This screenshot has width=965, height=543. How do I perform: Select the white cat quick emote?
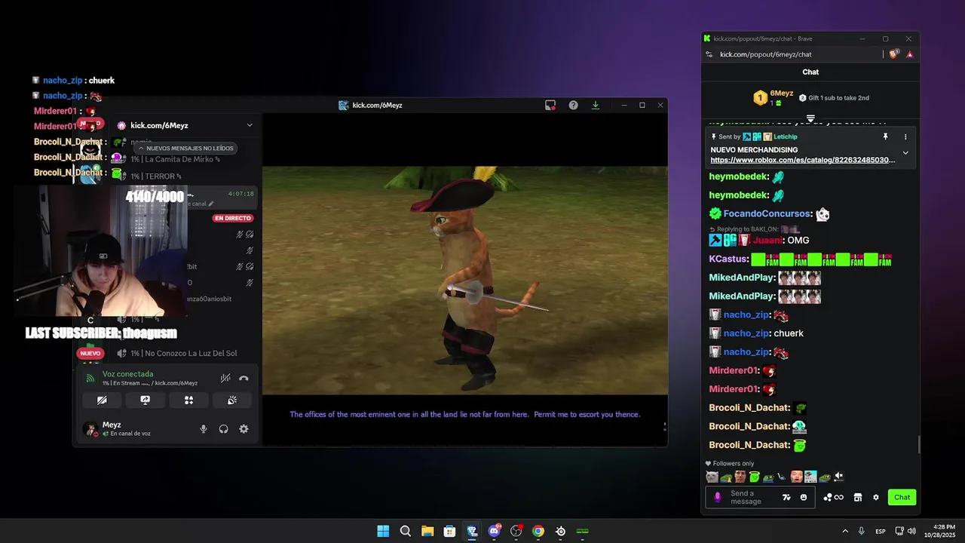point(712,477)
